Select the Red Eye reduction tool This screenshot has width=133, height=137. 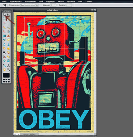point(4,57)
